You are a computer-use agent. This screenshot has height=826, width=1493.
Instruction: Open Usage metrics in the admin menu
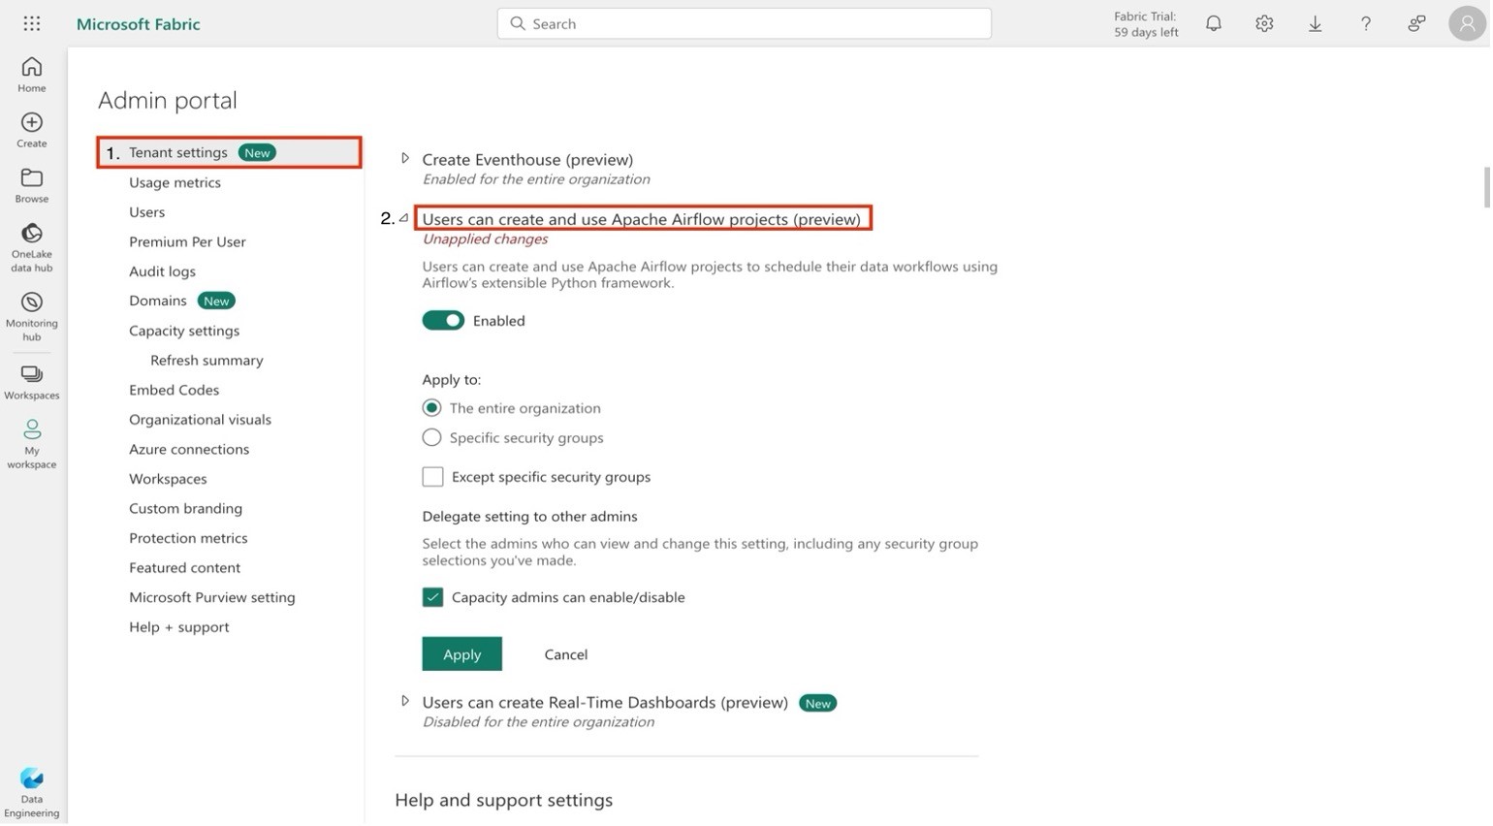(175, 182)
